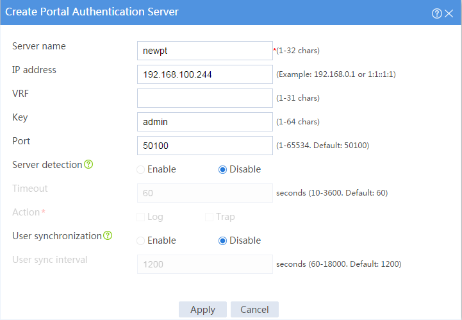462x320 pixels.
Task: Click the "(1-32 chars)" hint text
Action: pos(298,51)
